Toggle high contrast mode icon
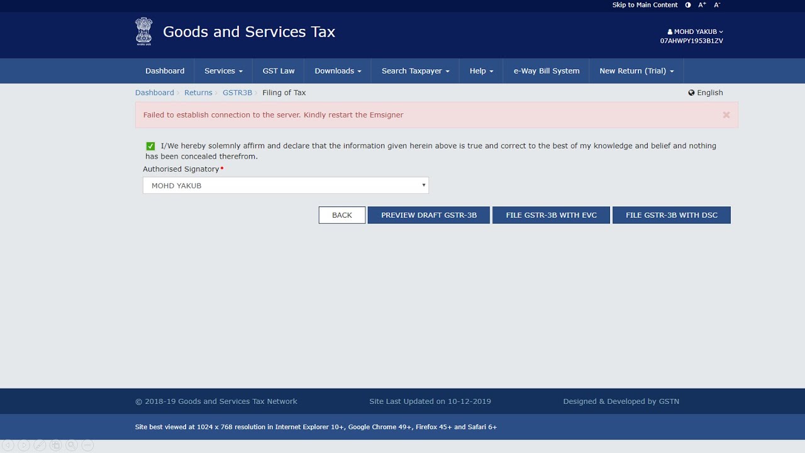 click(x=687, y=5)
